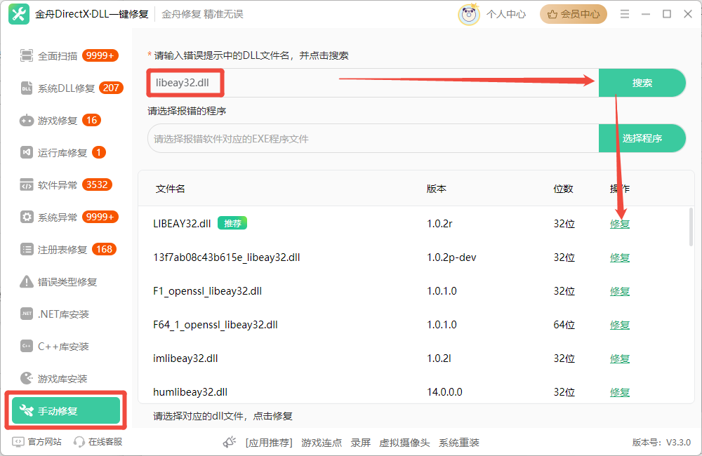Click the error type warning icon (错误类型修复)
Screen dimensions: 702x456
pos(27,281)
